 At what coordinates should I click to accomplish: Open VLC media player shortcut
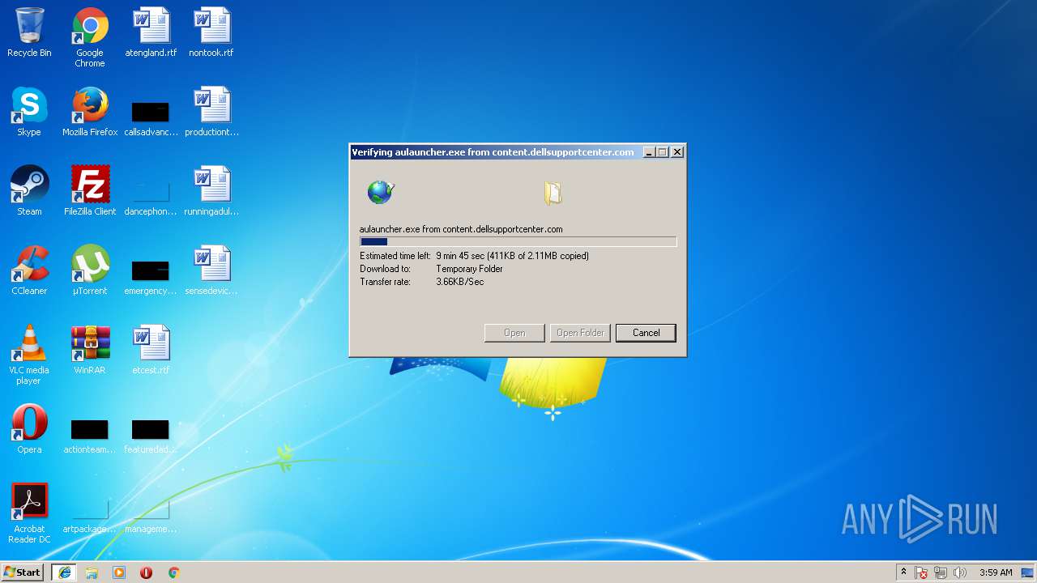coord(29,355)
